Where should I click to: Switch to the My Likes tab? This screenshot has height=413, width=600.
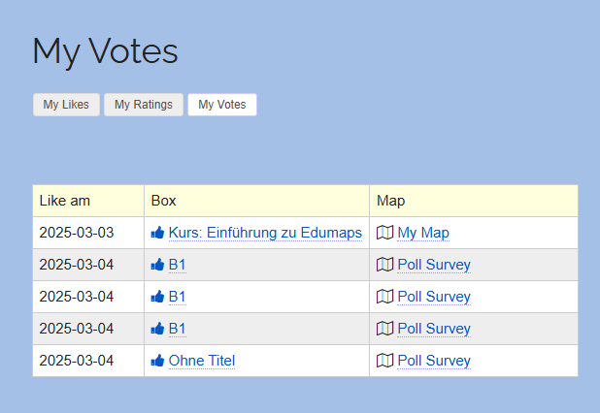coord(66,105)
